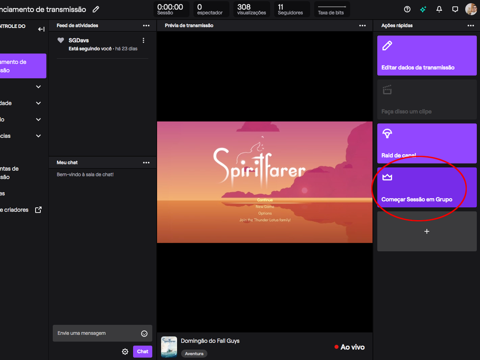Click the Spiritfarer stream preview video
Viewport: 480px width, 360px height.
265,182
